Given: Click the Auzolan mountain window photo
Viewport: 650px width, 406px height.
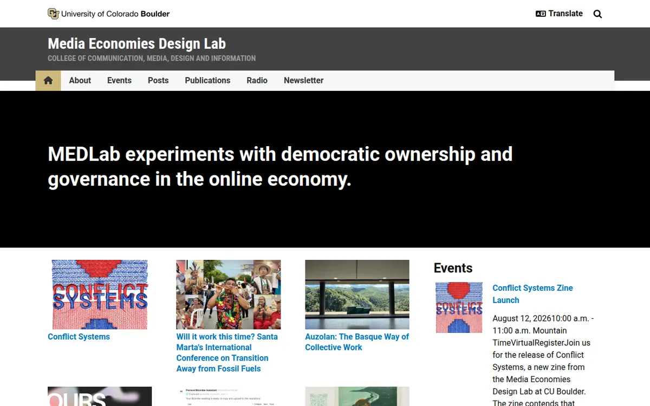Looking at the screenshot, I should [x=357, y=294].
